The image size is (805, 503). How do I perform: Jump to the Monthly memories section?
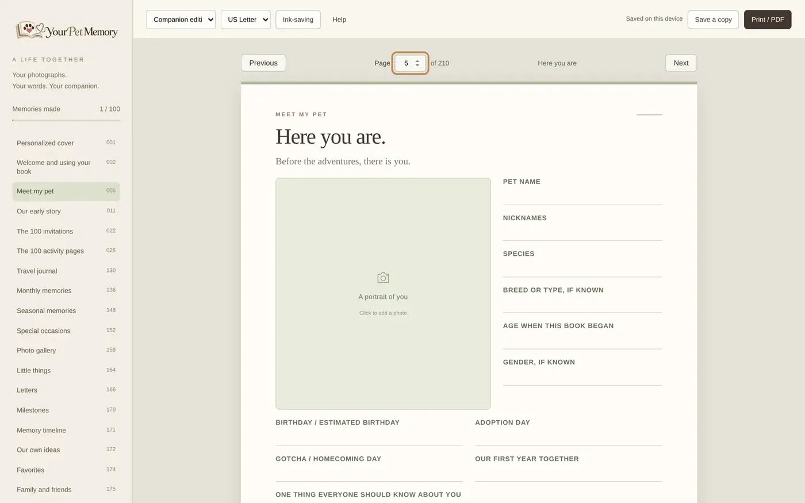pyautogui.click(x=66, y=290)
